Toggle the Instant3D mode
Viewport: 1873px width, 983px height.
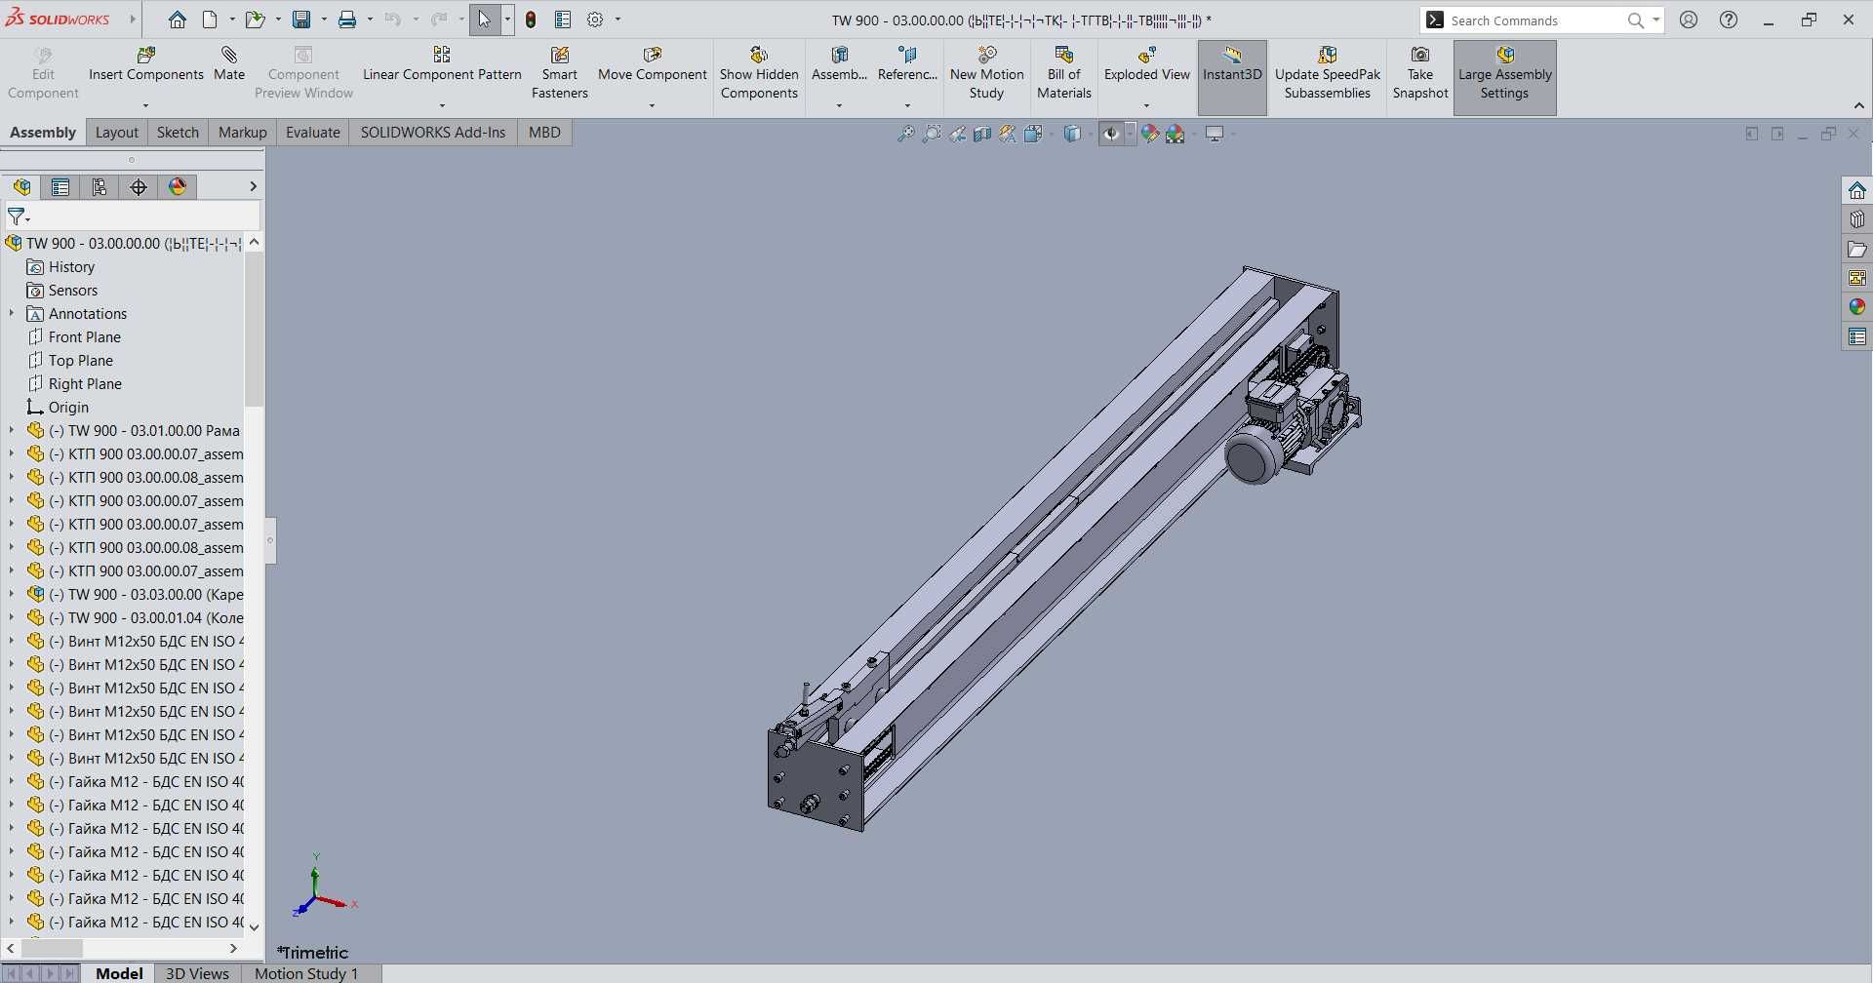tap(1232, 77)
